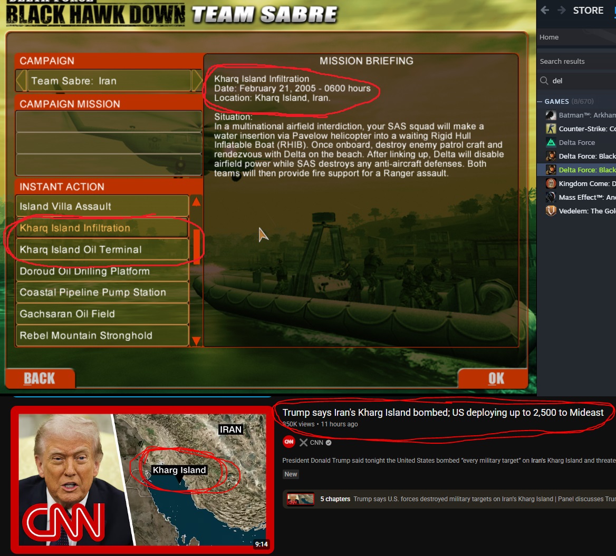The height and width of the screenshot is (556, 616).
Task: Click the mission list scroll up arrow
Action: pyautogui.click(x=196, y=202)
